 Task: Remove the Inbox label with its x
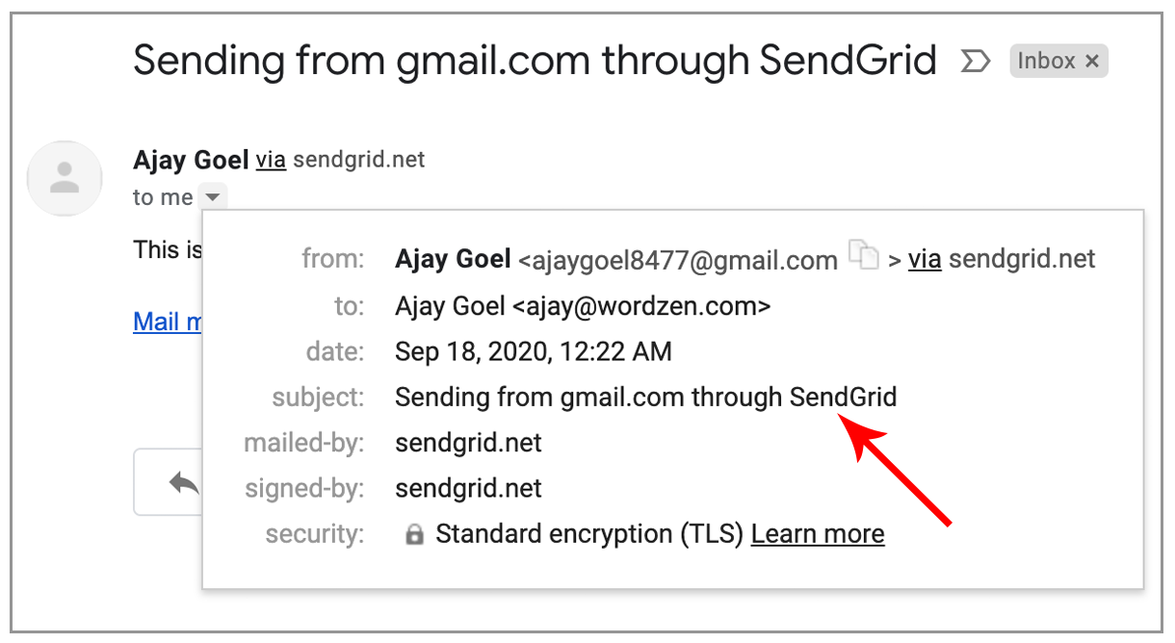pyautogui.click(x=1091, y=62)
